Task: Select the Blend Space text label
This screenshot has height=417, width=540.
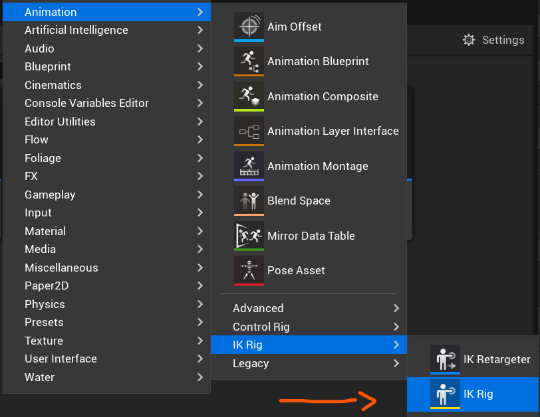Action: (x=299, y=201)
